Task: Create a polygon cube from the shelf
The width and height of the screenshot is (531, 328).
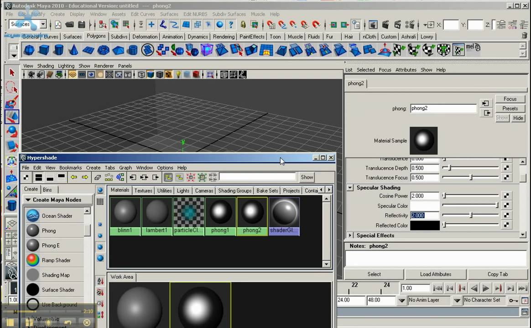Action: point(44,50)
